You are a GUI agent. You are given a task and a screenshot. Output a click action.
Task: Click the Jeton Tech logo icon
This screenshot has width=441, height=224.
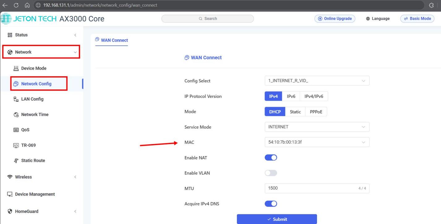coord(5,19)
